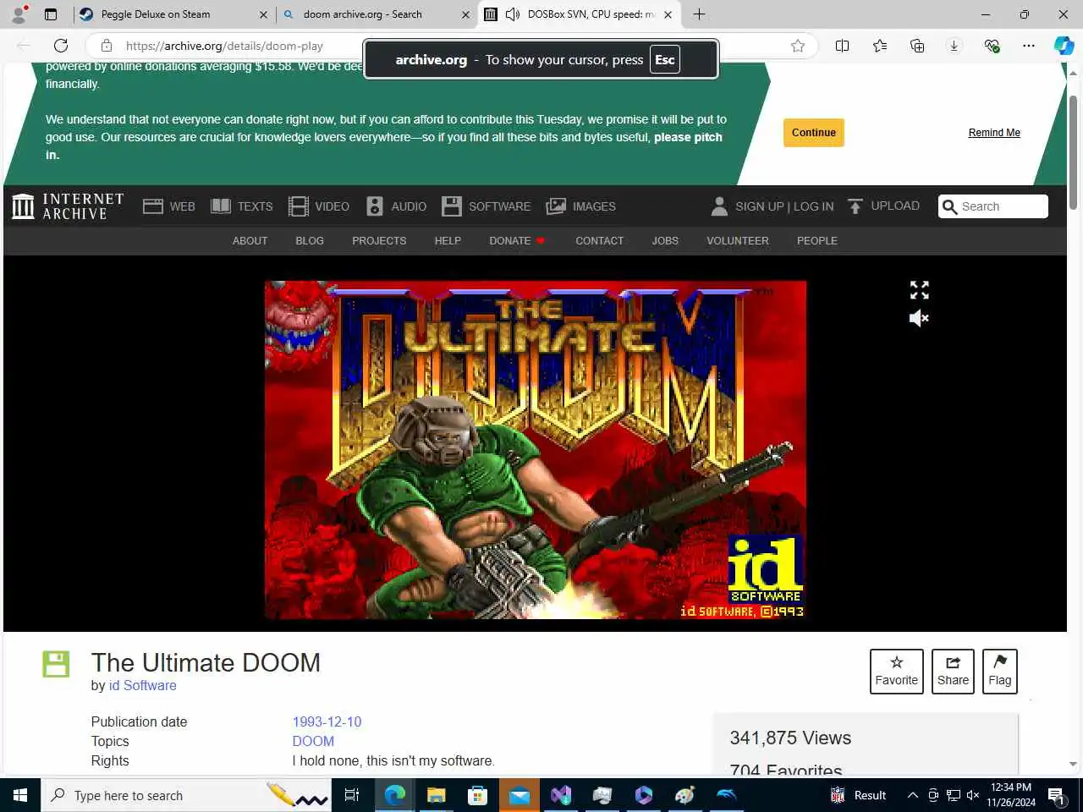The image size is (1083, 812).
Task: Open Copilot sidebar icon
Action: pyautogui.click(x=1064, y=46)
